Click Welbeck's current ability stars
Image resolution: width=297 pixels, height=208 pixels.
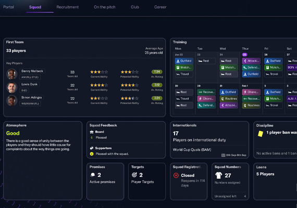tap(99, 72)
